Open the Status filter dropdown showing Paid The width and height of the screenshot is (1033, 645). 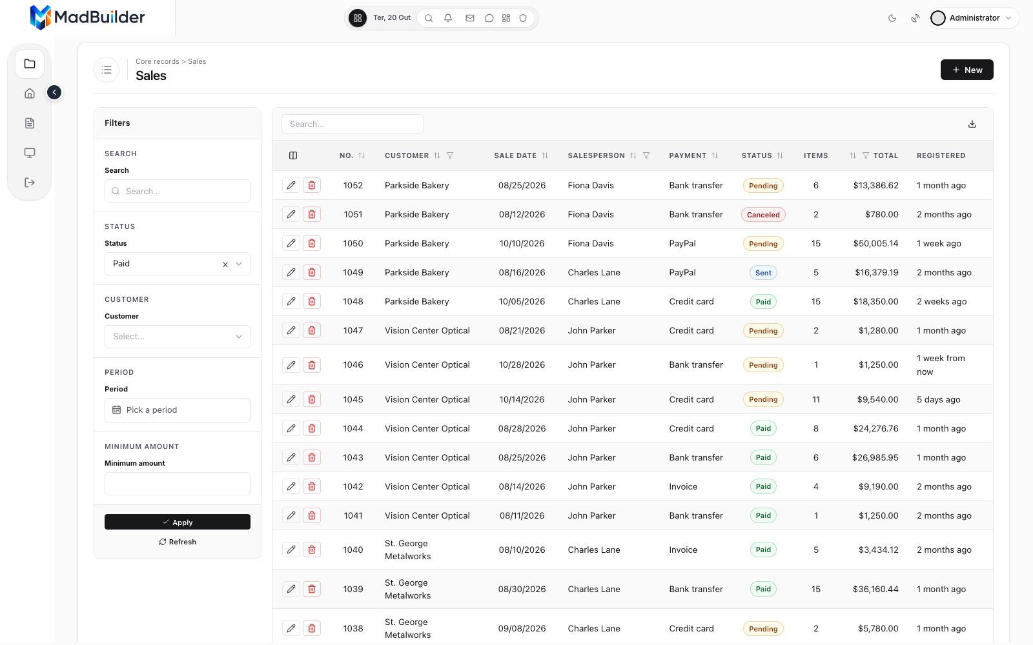click(178, 264)
